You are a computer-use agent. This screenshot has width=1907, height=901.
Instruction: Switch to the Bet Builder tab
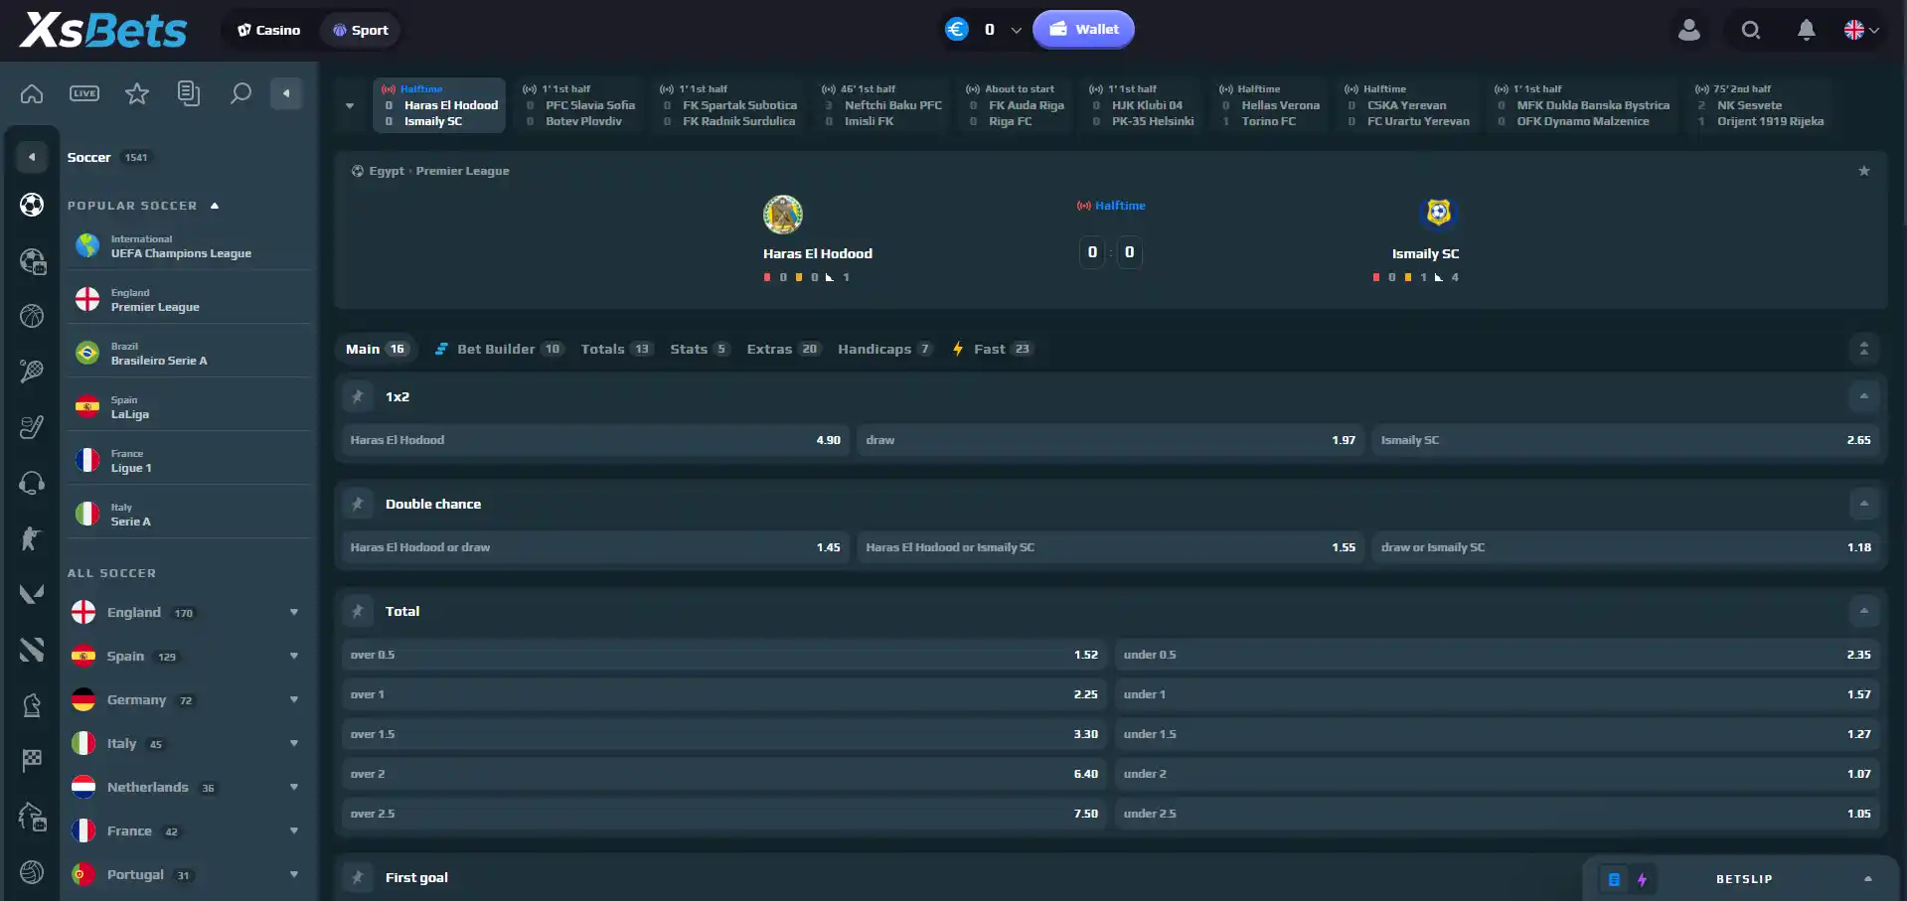pyautogui.click(x=499, y=349)
